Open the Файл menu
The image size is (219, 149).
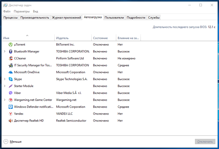point(7,11)
